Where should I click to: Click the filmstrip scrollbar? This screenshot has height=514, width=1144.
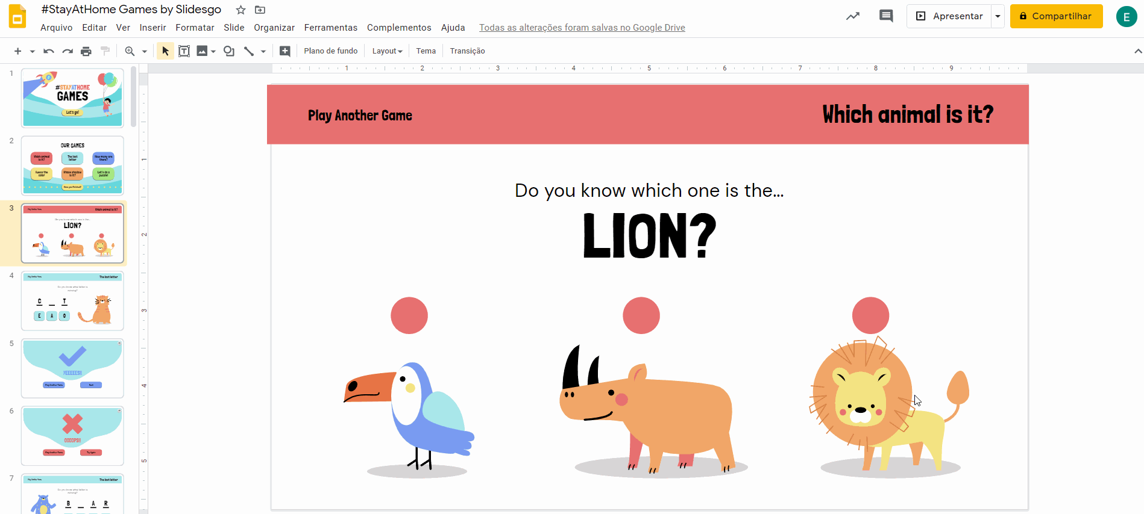tap(133, 96)
